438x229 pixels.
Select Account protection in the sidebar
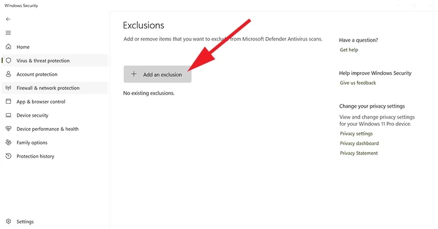(37, 74)
